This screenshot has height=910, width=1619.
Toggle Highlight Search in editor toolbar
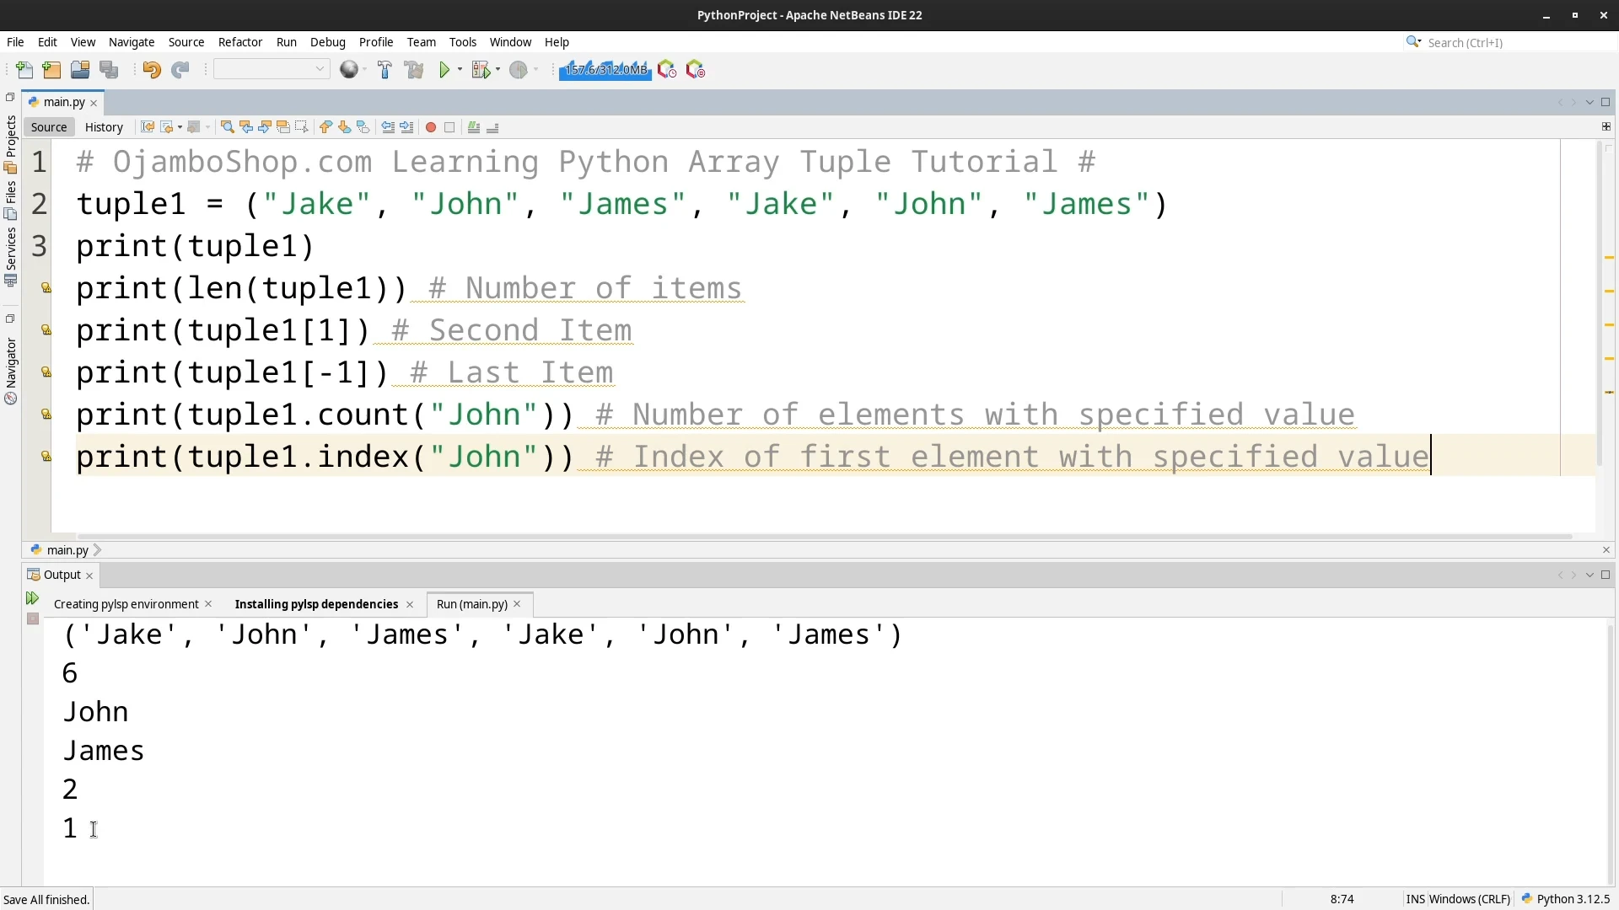point(283,127)
